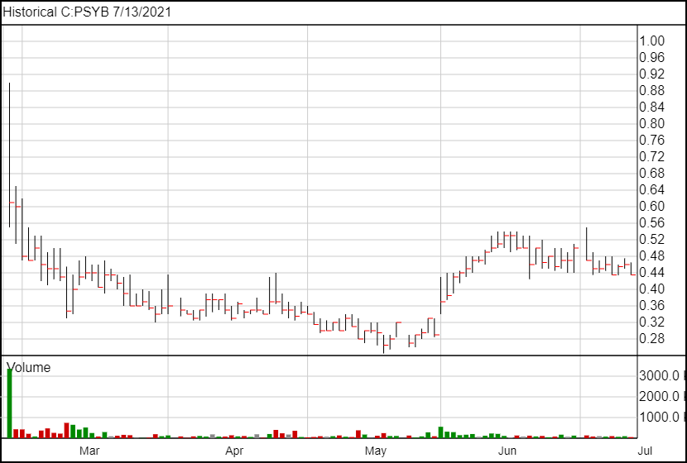Image resolution: width=687 pixels, height=463 pixels.
Task: Click the May month label
Action: point(376,451)
